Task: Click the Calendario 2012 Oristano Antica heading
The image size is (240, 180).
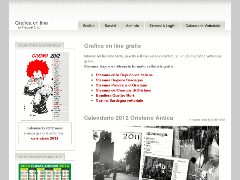Action: coord(128,118)
